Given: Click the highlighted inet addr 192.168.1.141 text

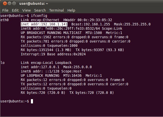Looking at the screenshot, I should [x=44, y=24].
